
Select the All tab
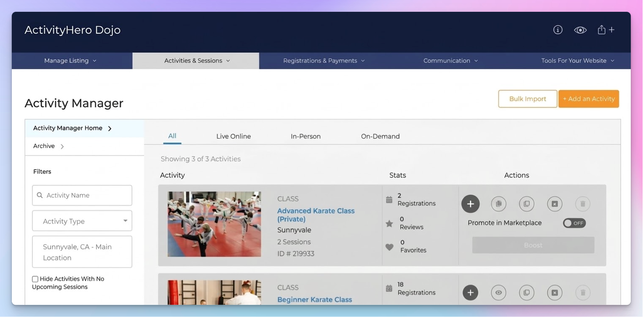[x=172, y=136]
